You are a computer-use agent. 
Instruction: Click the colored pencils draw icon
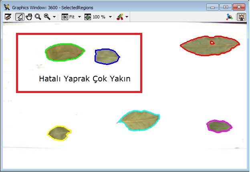120,17
